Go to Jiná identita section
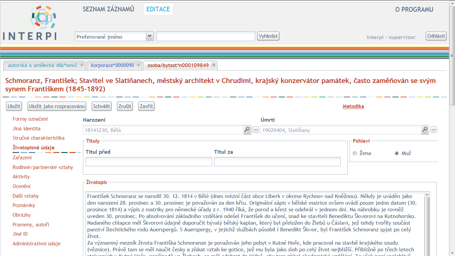Screen dimensions: 455x256 coord(27,129)
